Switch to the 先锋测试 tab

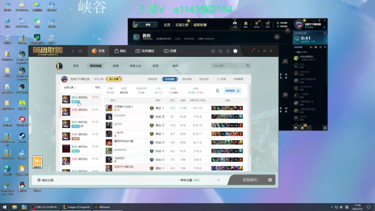click(x=145, y=51)
